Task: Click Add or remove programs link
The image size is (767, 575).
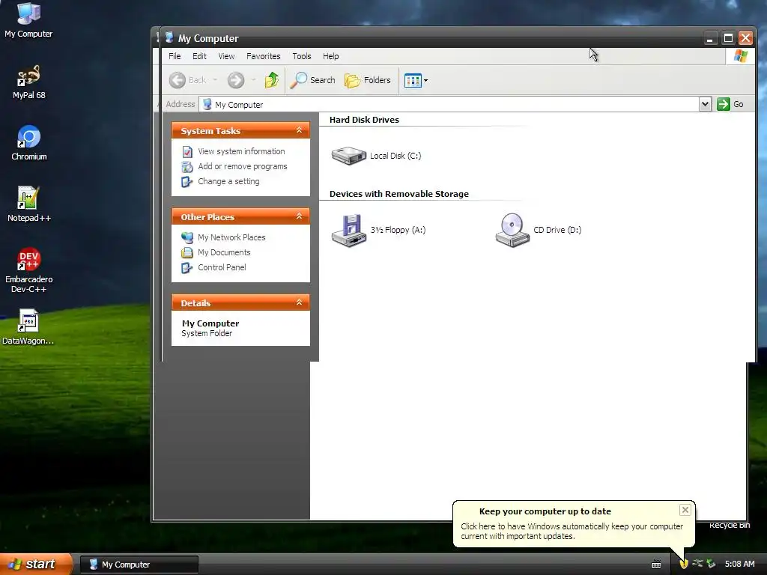Action: pyautogui.click(x=242, y=166)
